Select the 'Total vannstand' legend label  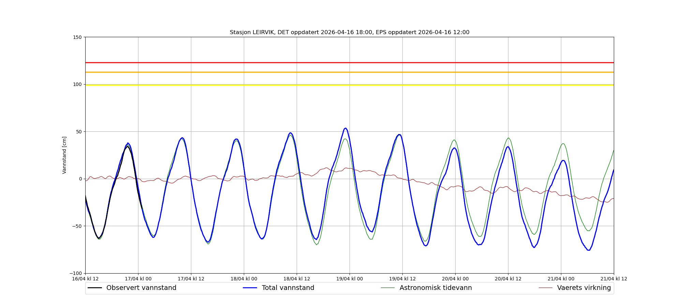[x=288, y=288]
